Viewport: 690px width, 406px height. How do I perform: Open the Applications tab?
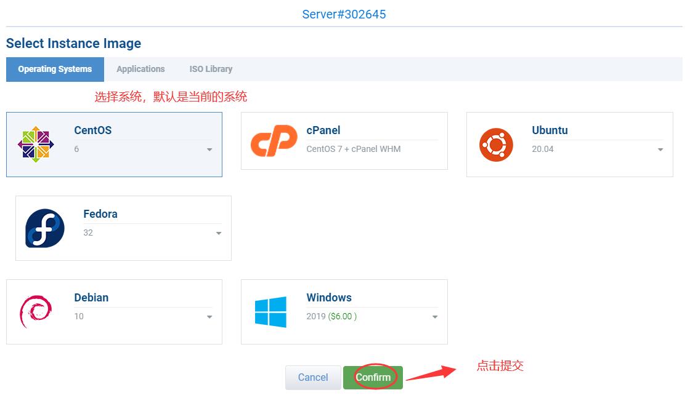[x=140, y=69]
